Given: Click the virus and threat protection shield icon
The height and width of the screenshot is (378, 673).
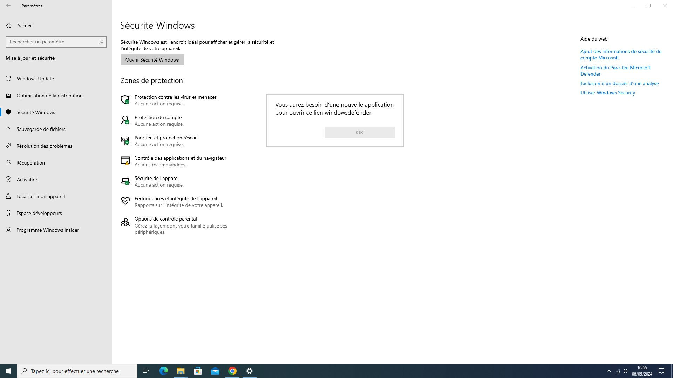Looking at the screenshot, I should (125, 100).
